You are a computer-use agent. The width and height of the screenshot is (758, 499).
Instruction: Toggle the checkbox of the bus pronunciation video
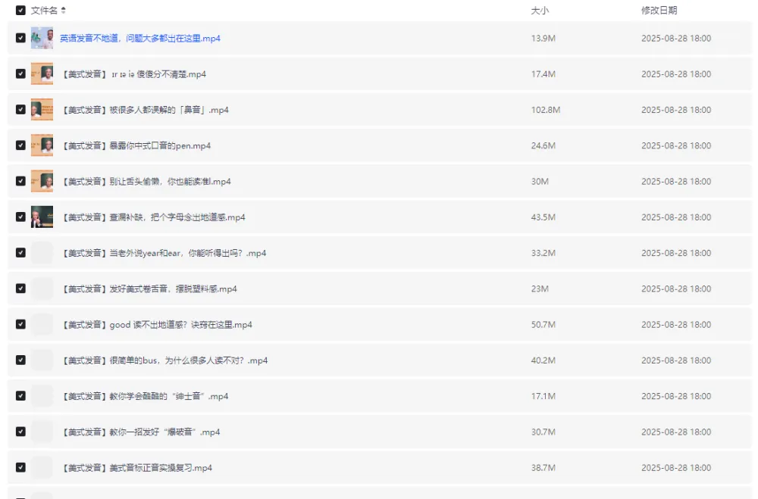point(20,360)
